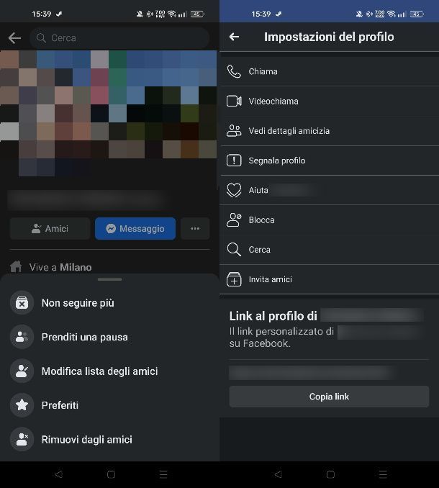Select Cerca in profile settings
439x488 pixels.
point(329,250)
